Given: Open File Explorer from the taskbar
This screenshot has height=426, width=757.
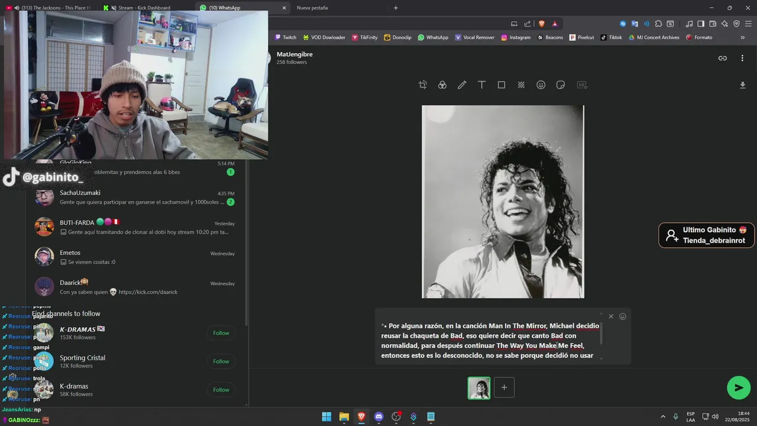Looking at the screenshot, I should (344, 417).
